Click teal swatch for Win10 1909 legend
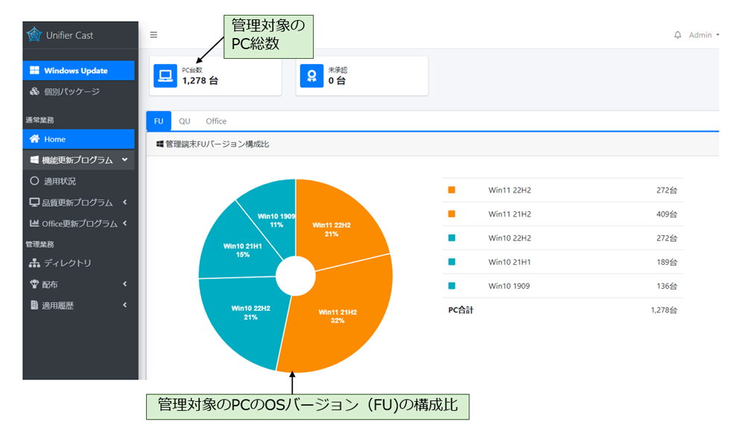 click(x=452, y=286)
